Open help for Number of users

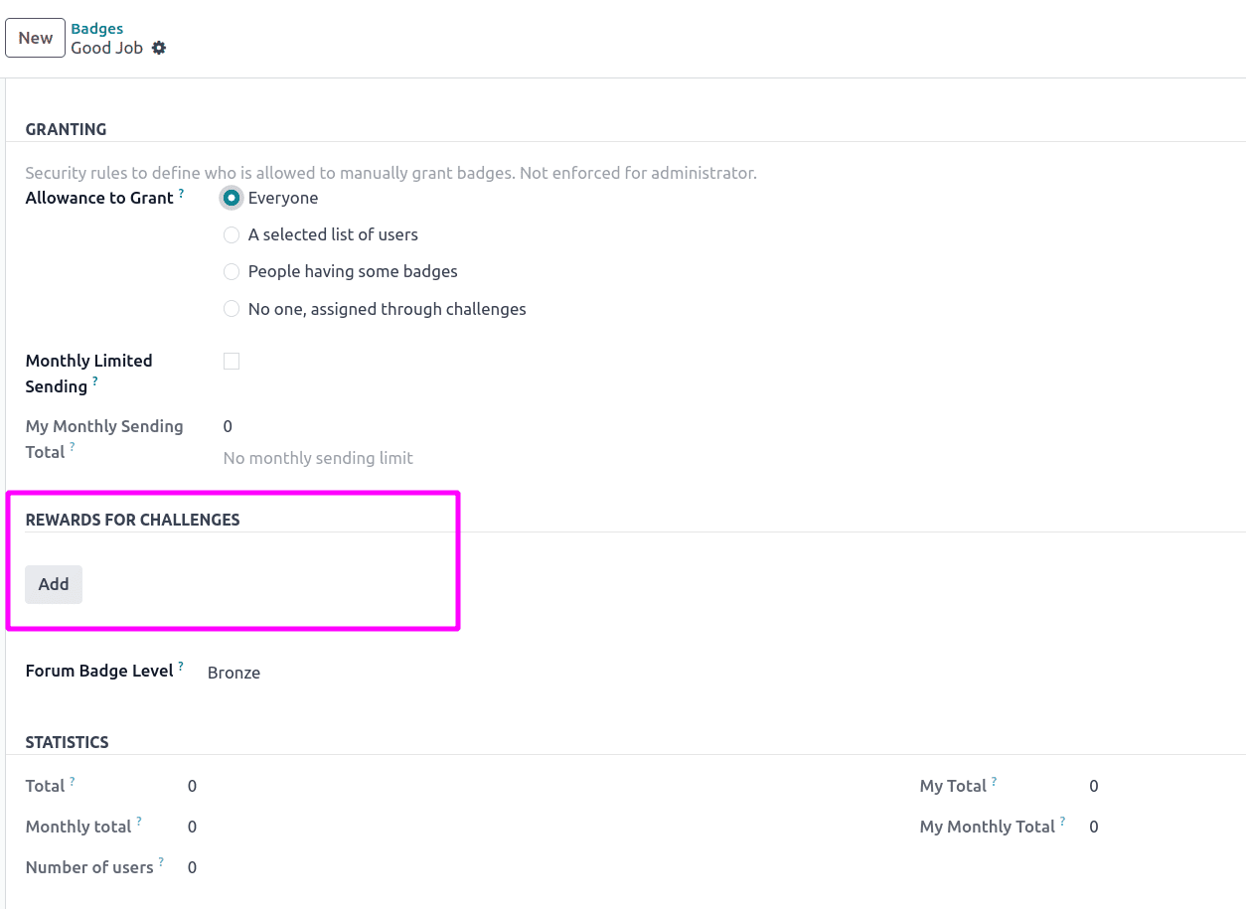(161, 860)
